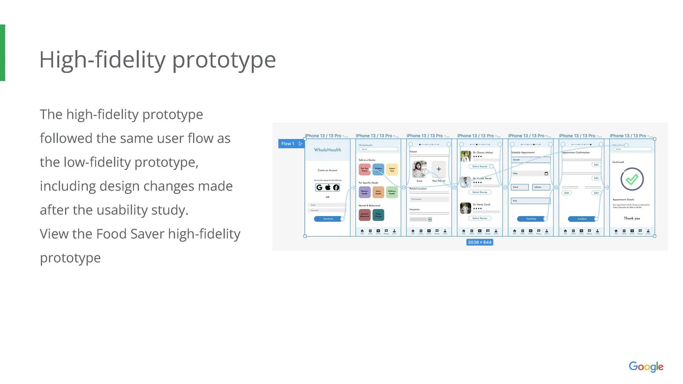Open the Online Therapy tile
Viewport: 683px width, 384px height.
pyautogui.click(x=378, y=215)
